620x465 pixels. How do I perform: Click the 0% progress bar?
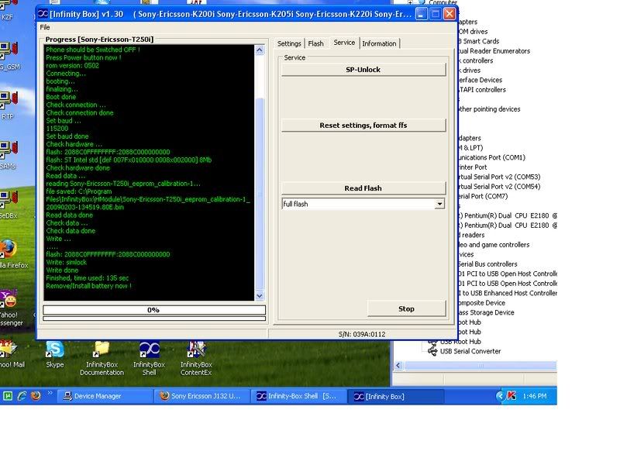(154, 310)
